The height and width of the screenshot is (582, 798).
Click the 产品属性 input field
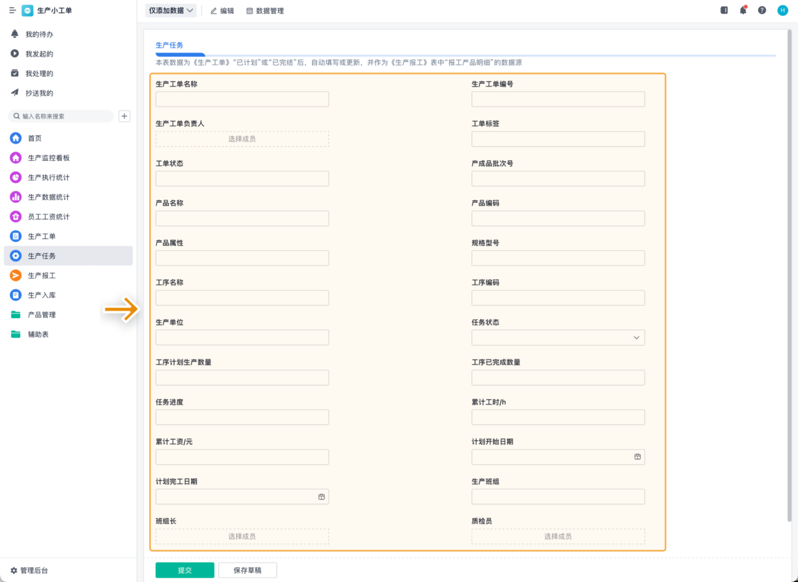tap(242, 258)
